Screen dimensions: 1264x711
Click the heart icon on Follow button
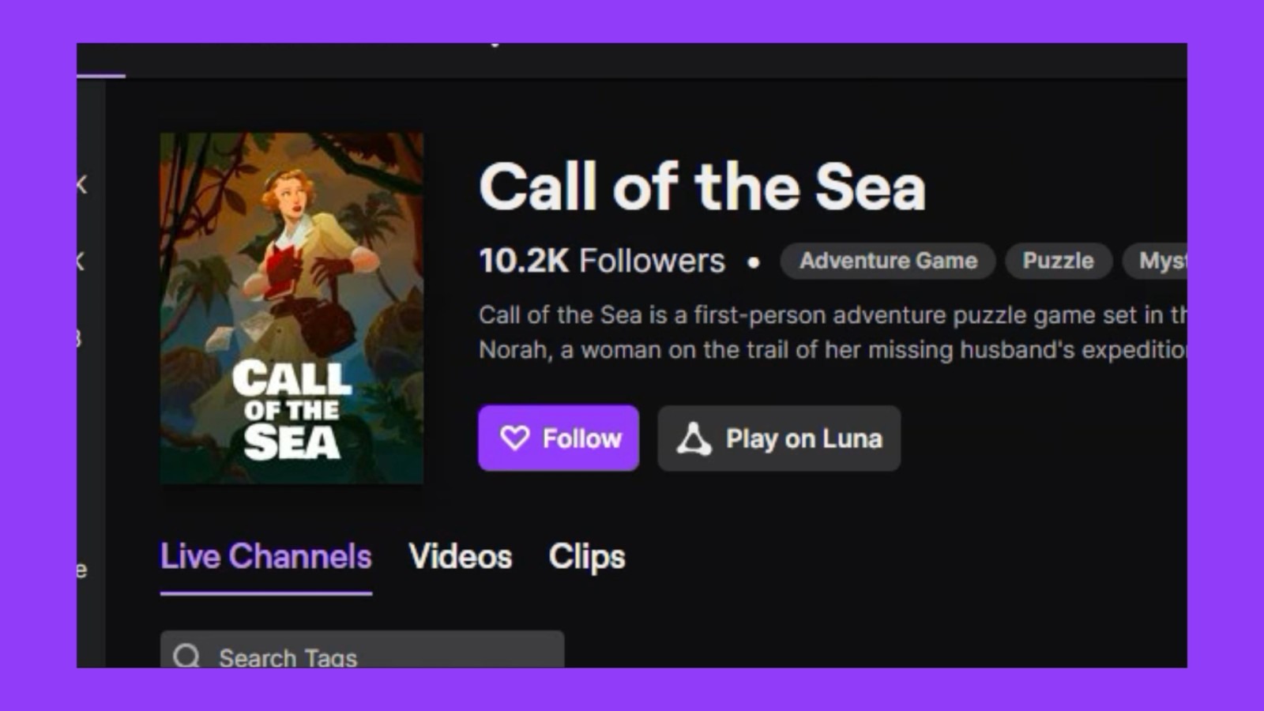click(514, 438)
